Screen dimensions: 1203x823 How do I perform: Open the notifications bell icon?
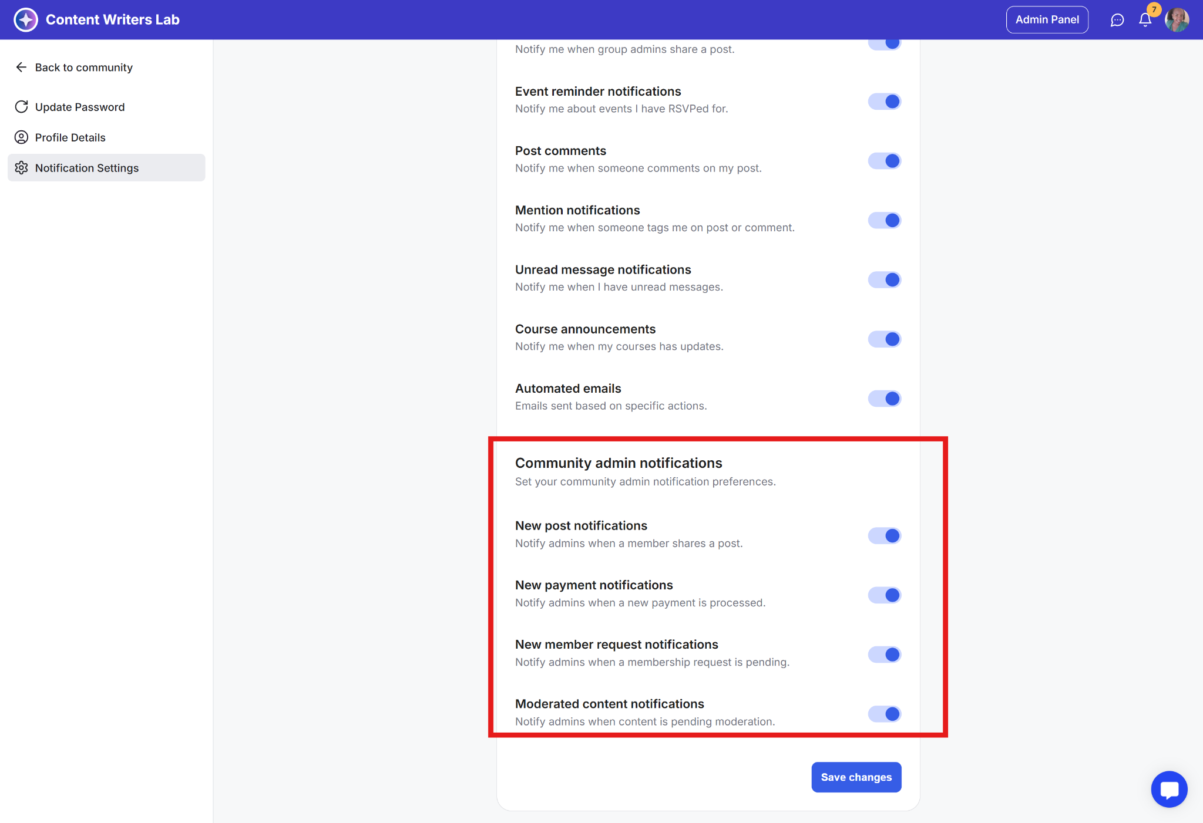coord(1145,20)
